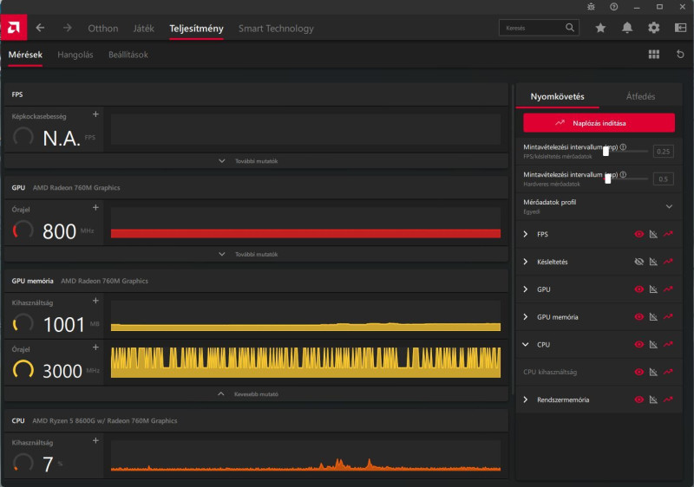Expand További mutatók under GPU

pos(256,255)
